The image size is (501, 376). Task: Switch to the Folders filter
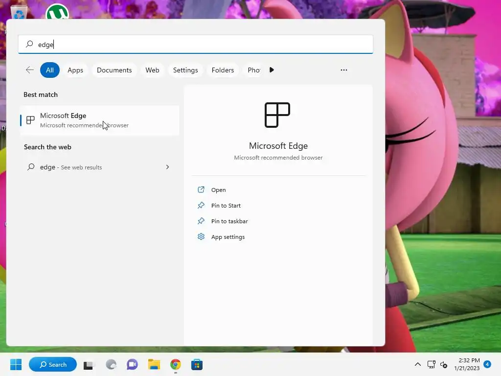223,70
